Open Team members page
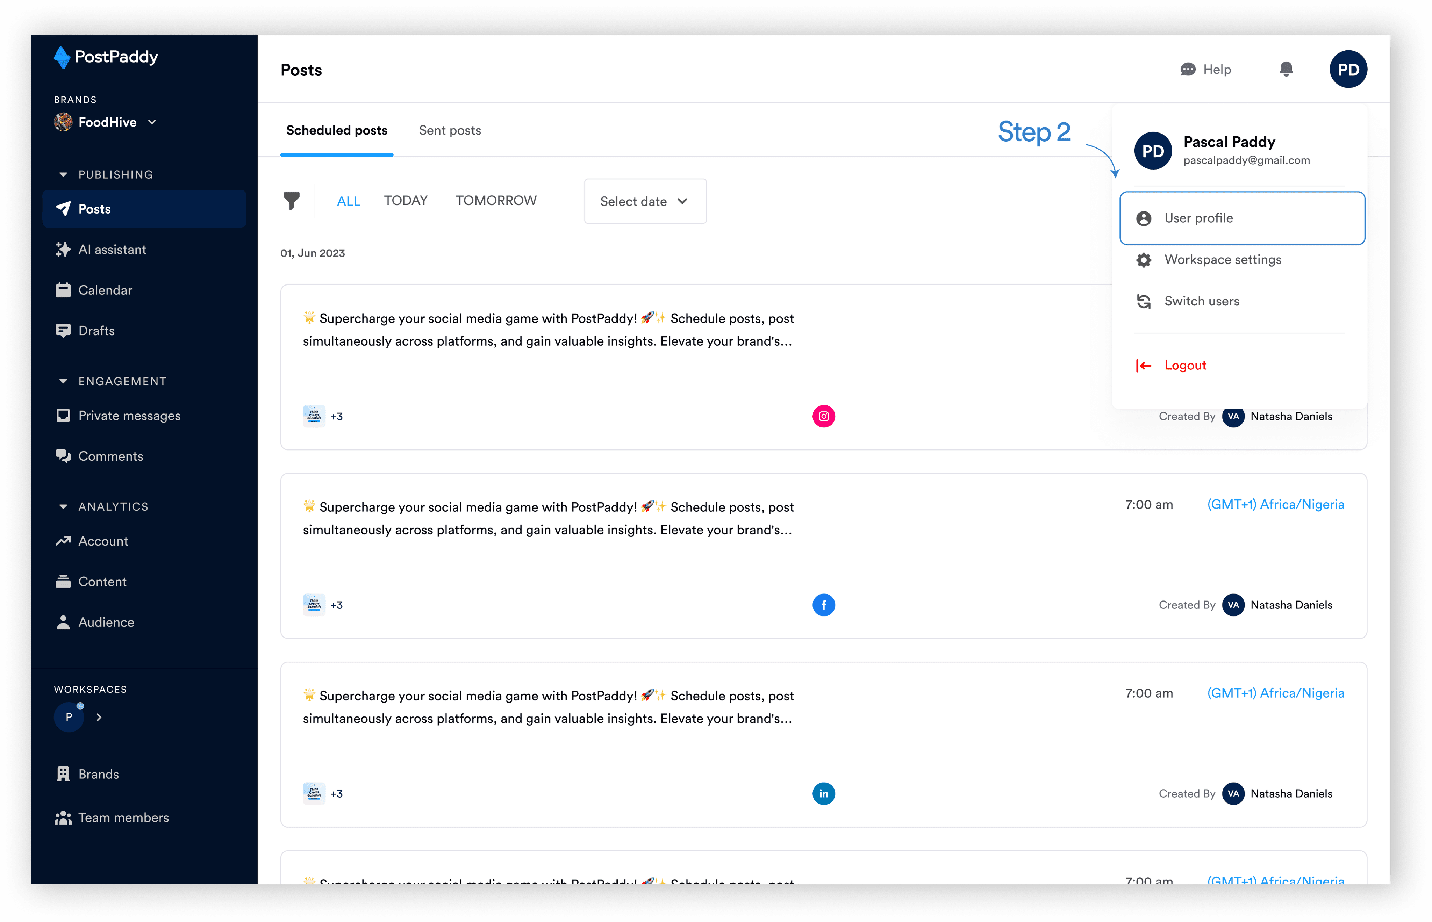Screen dimensions: 1432x922 pyautogui.click(x=123, y=817)
